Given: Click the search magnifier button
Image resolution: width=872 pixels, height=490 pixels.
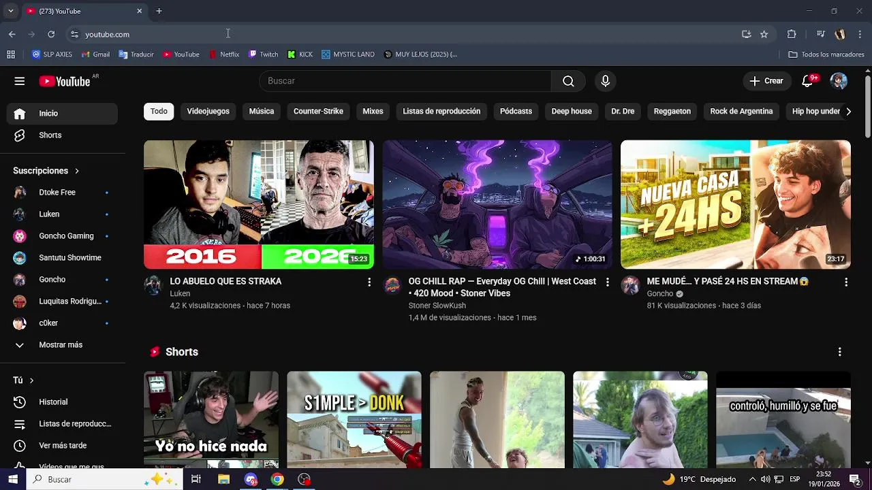Looking at the screenshot, I should [x=568, y=81].
